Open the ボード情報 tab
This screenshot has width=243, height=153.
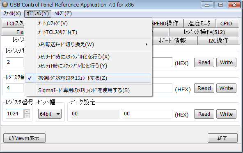point(174,40)
